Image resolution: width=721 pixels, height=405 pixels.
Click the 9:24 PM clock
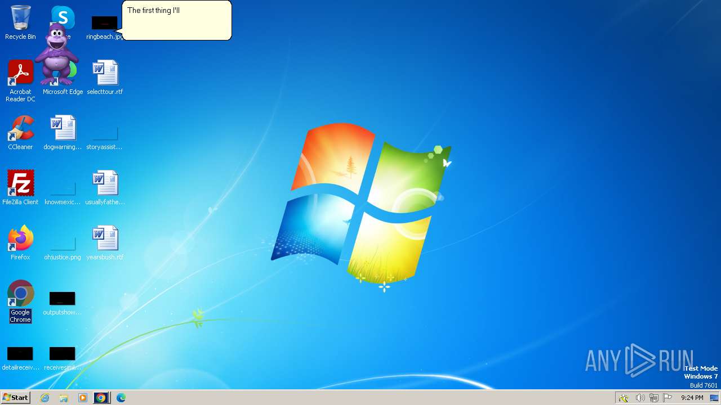tap(692, 398)
